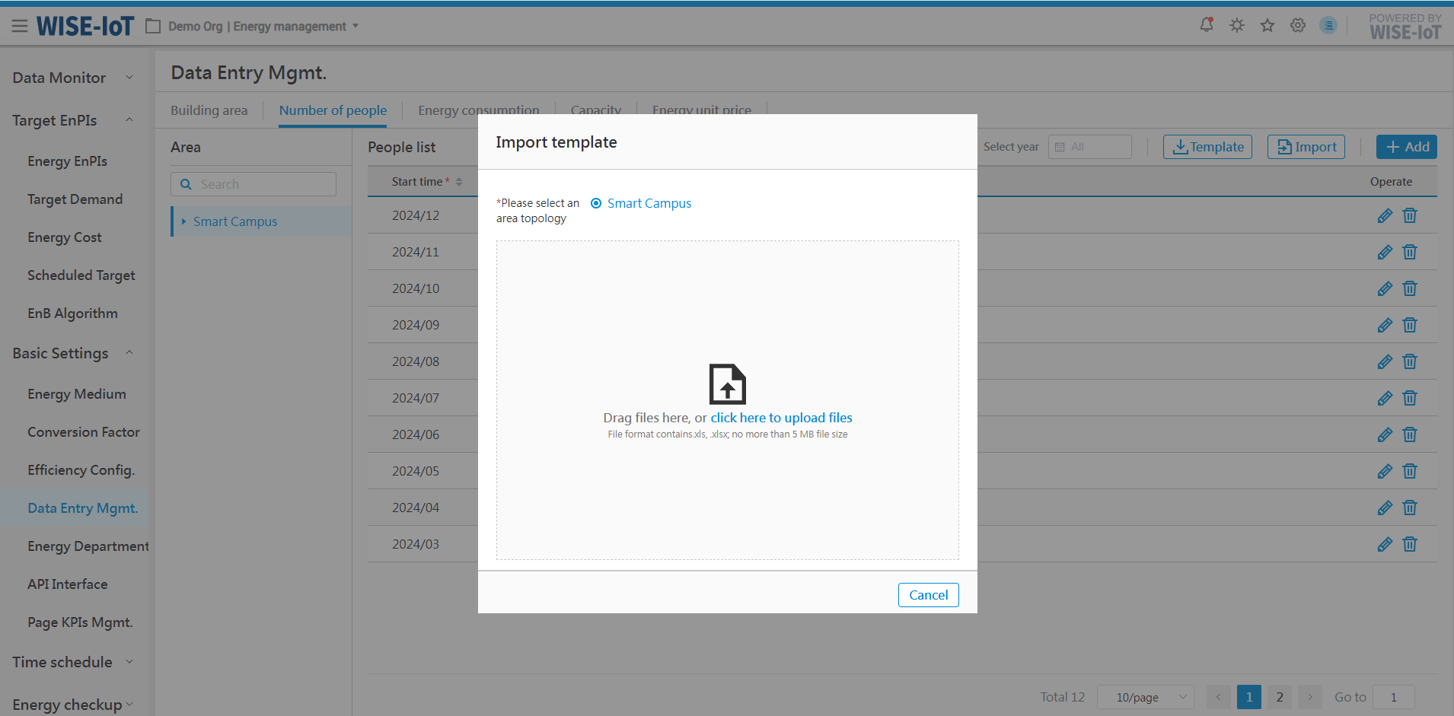Open the hamburger navigation menu
The image size is (1454, 716).
[x=20, y=27]
